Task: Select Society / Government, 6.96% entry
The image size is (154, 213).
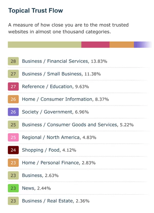Action: (x=55, y=112)
